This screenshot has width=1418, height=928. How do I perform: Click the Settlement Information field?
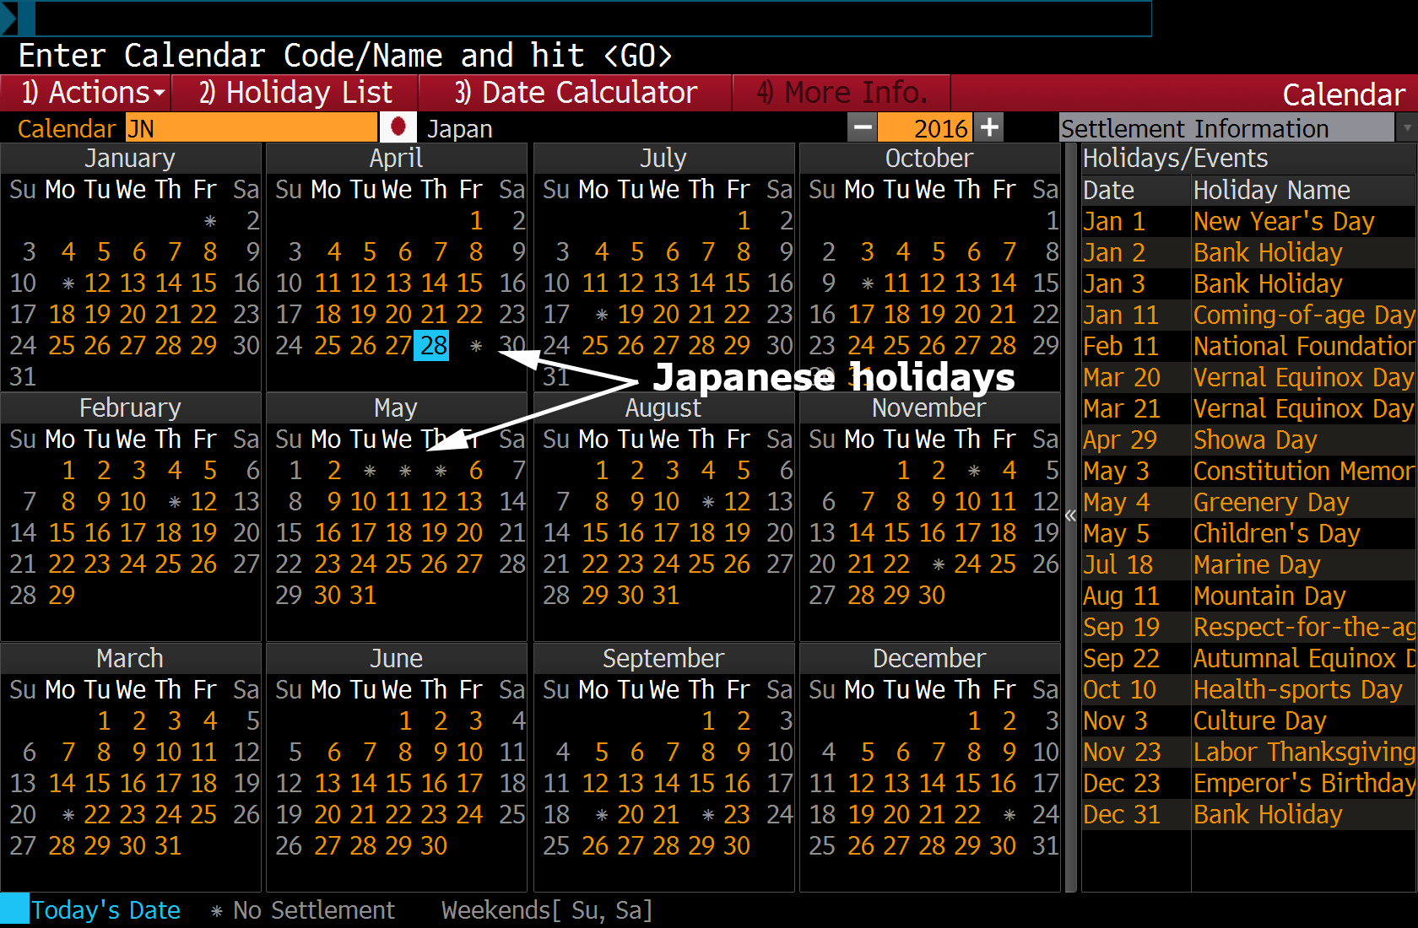tap(1227, 128)
